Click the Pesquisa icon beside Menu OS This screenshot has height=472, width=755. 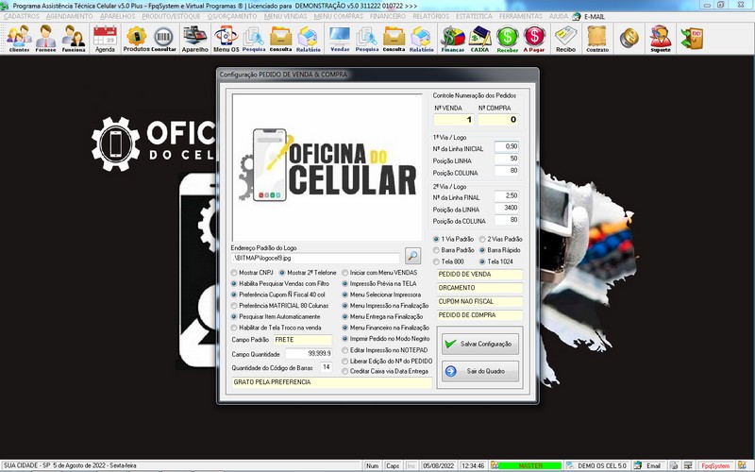click(254, 39)
